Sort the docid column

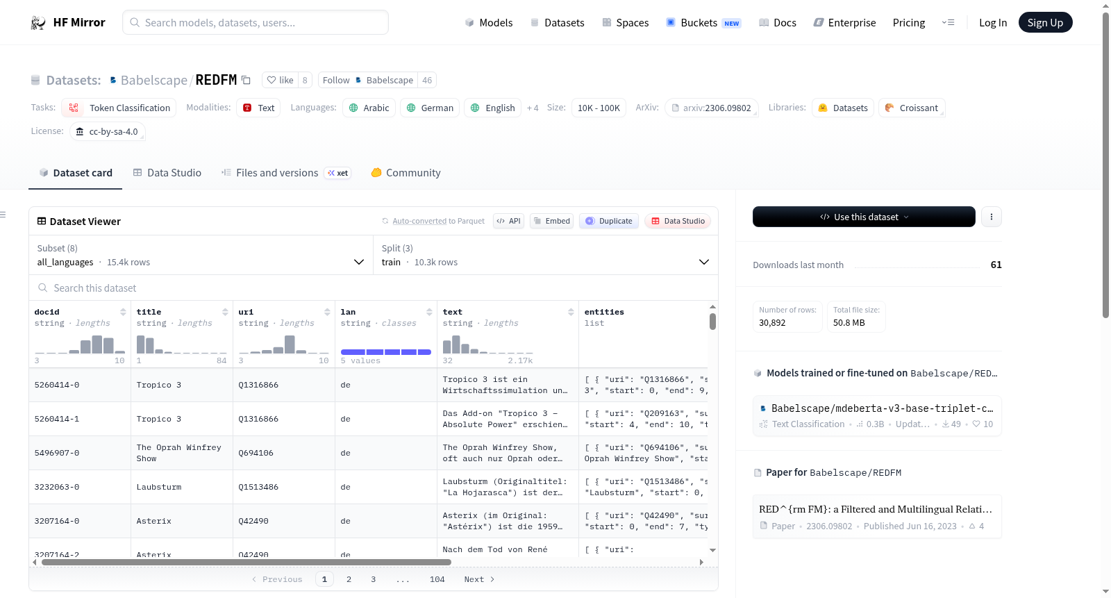pos(123,312)
